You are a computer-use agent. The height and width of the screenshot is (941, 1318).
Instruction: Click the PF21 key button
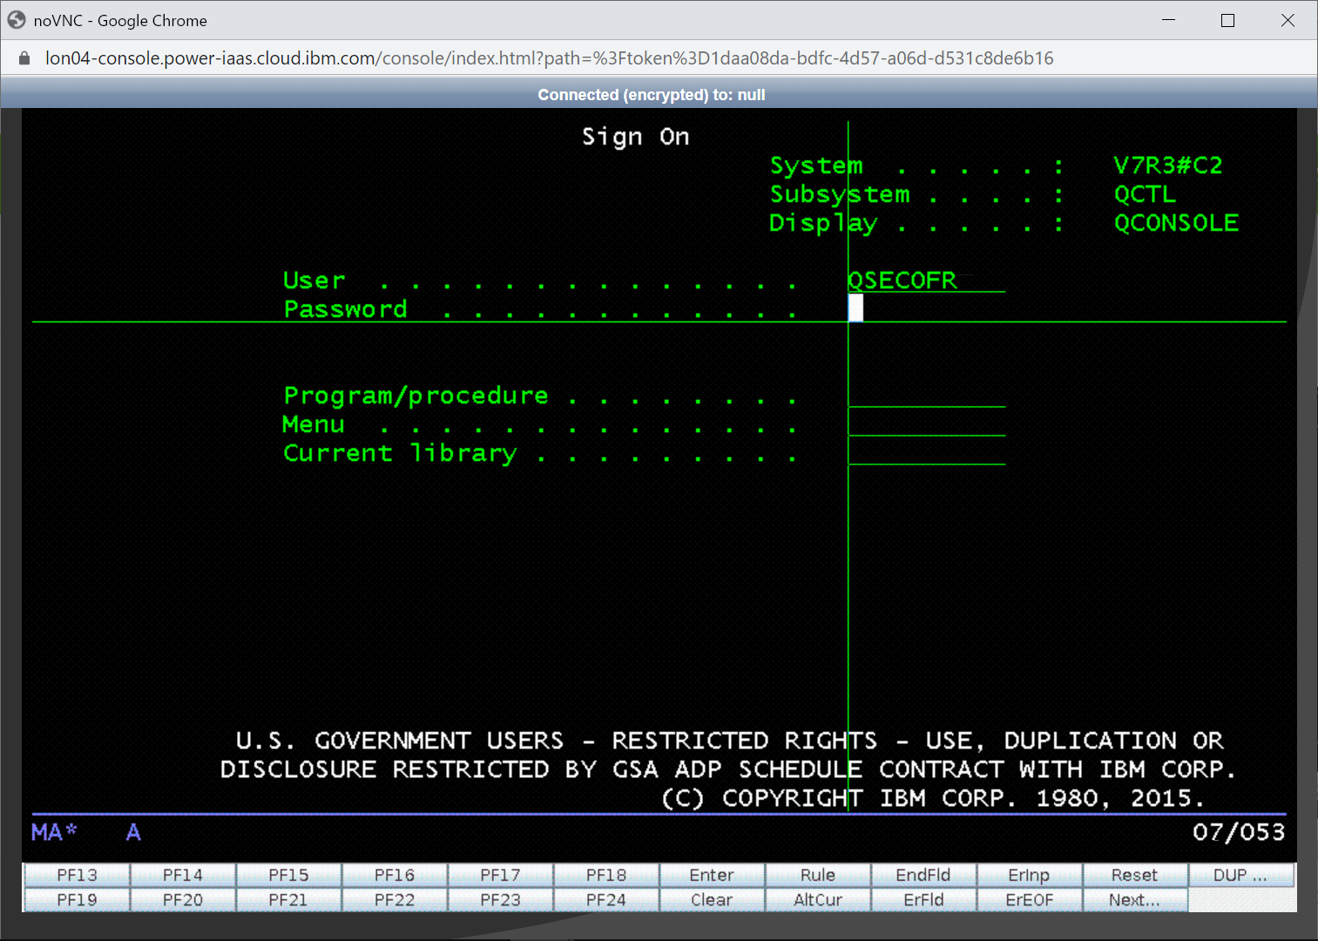point(288,900)
